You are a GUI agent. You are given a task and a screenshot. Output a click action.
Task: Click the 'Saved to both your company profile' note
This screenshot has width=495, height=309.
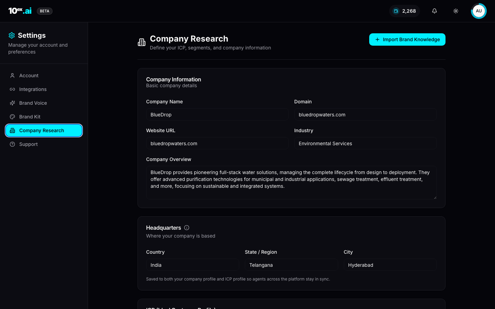238,279
